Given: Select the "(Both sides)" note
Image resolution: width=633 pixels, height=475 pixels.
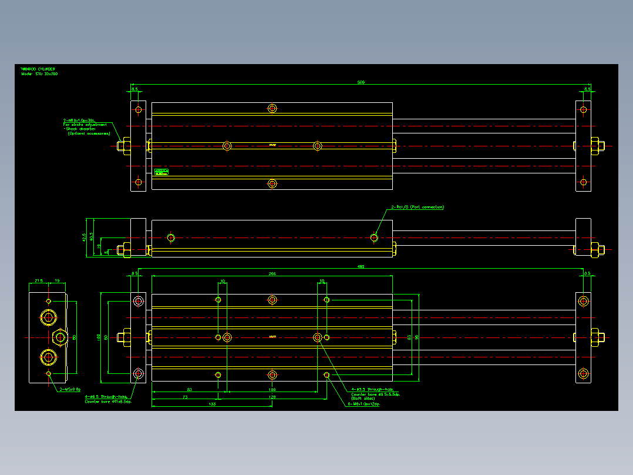Looking at the screenshot, I should pos(363,399).
